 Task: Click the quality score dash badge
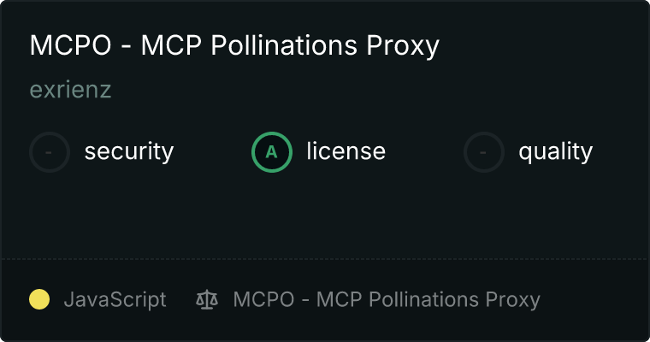point(484,152)
